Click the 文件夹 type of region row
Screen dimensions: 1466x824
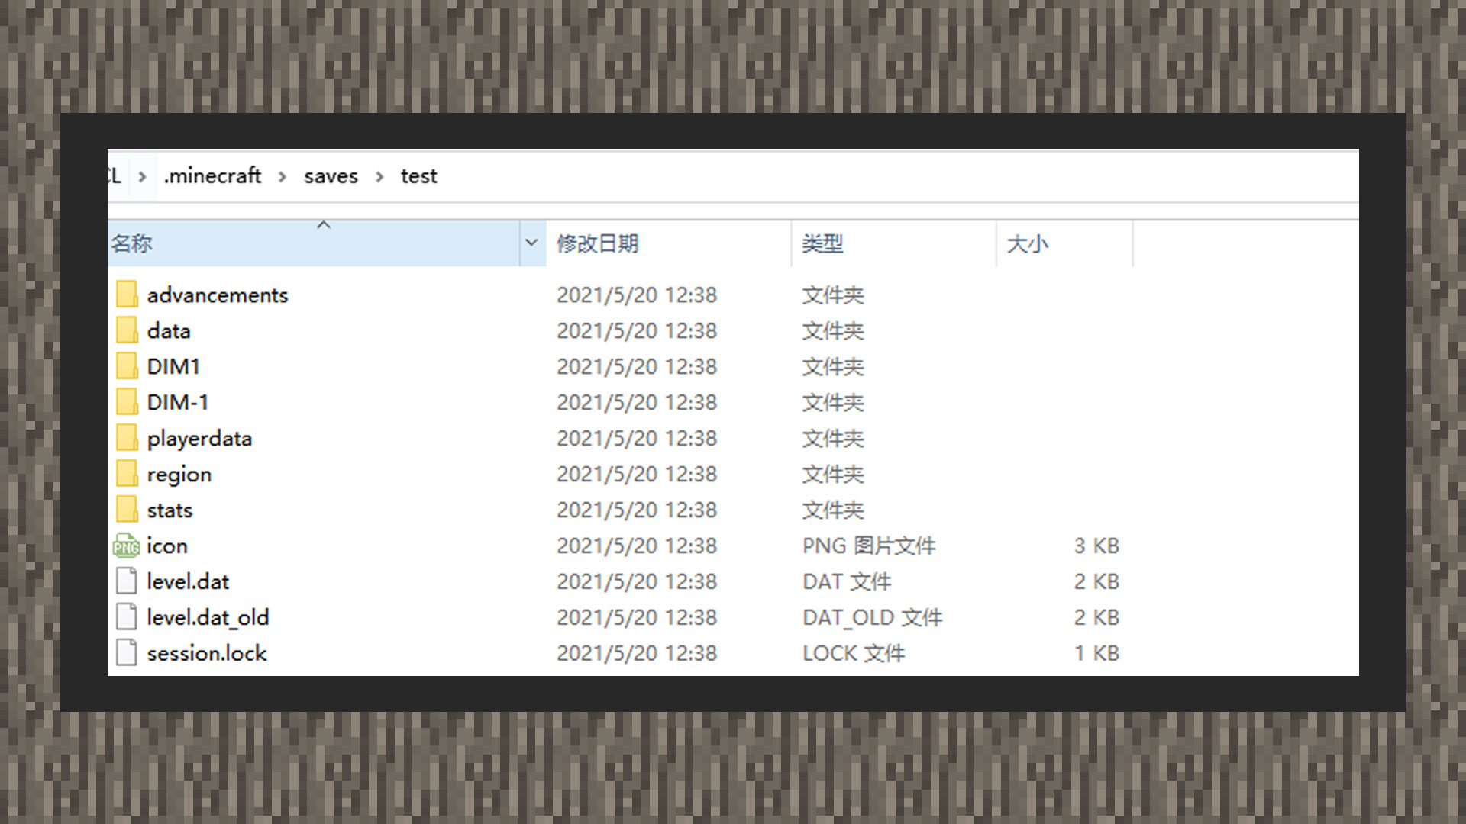(x=833, y=475)
